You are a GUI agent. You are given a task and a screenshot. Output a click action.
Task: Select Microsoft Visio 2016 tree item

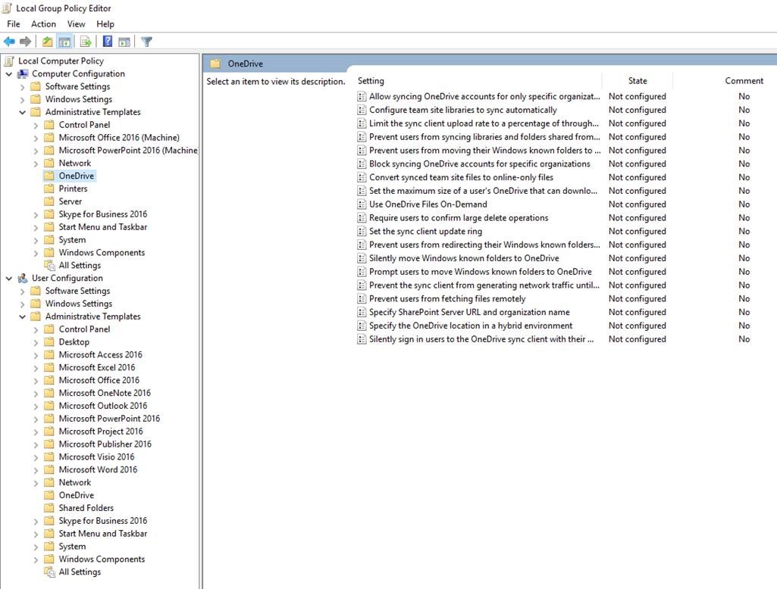click(x=96, y=457)
